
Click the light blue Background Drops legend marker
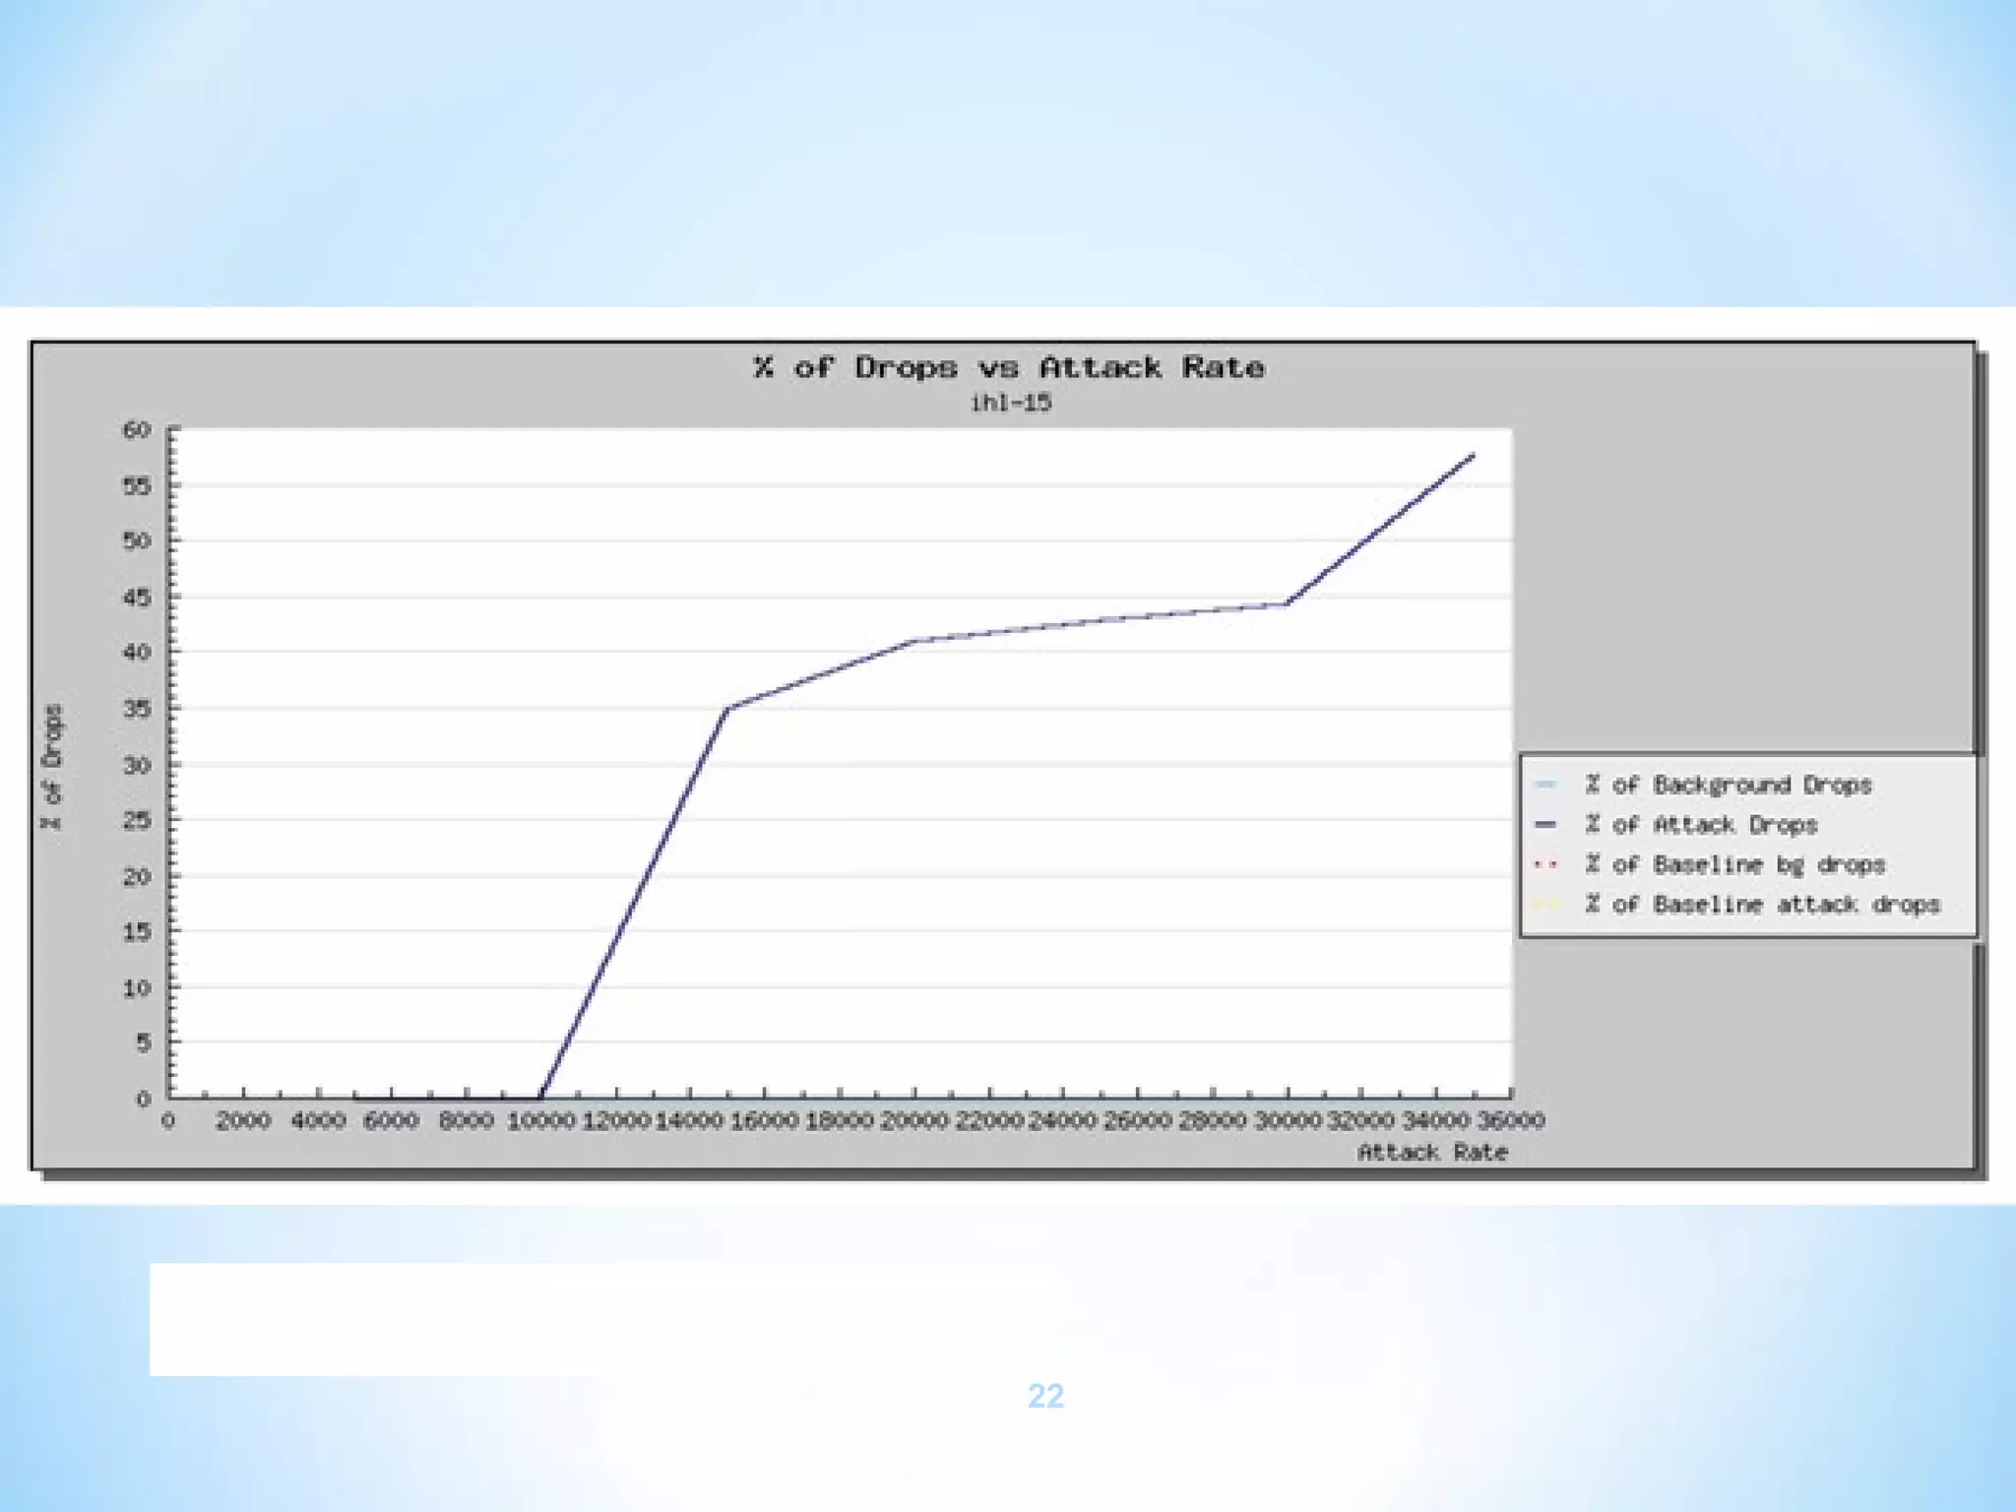pos(1545,785)
